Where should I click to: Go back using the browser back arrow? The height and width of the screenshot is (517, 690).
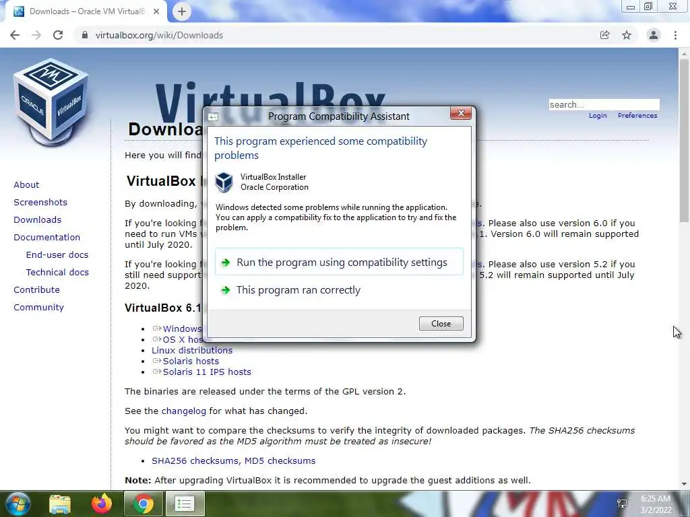15,35
